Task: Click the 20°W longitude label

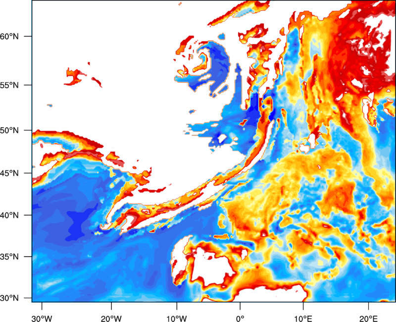Action: 111,319
